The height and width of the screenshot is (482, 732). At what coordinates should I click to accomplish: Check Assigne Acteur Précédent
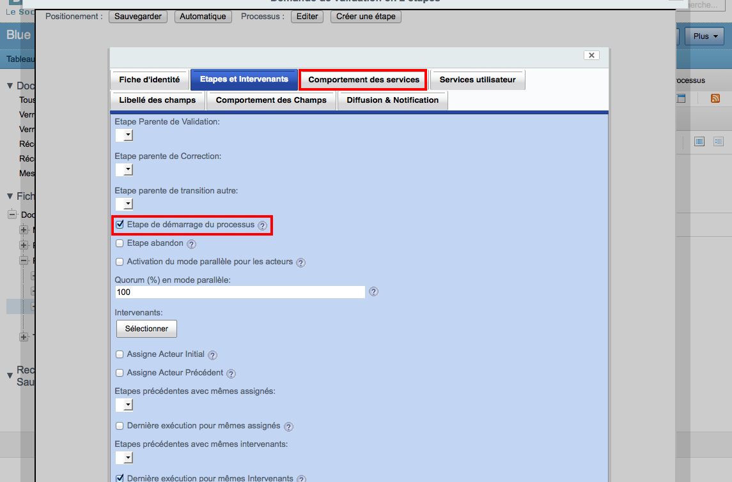pyautogui.click(x=120, y=373)
